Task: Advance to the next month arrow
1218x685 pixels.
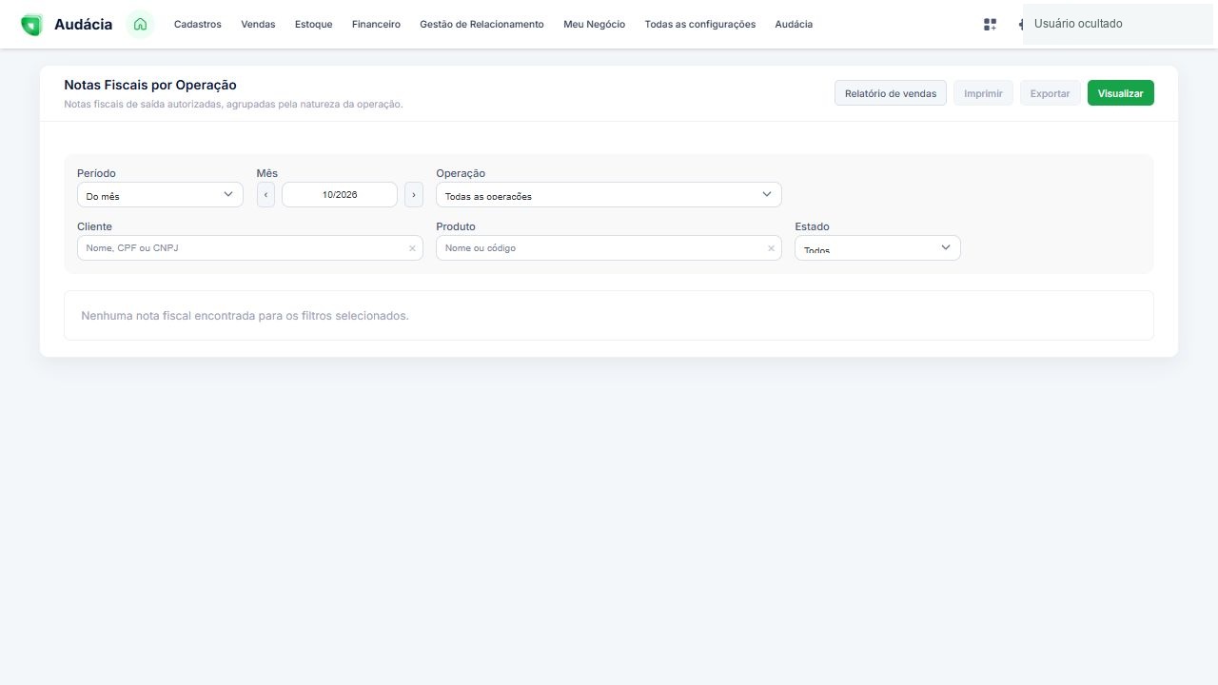Action: (x=414, y=195)
